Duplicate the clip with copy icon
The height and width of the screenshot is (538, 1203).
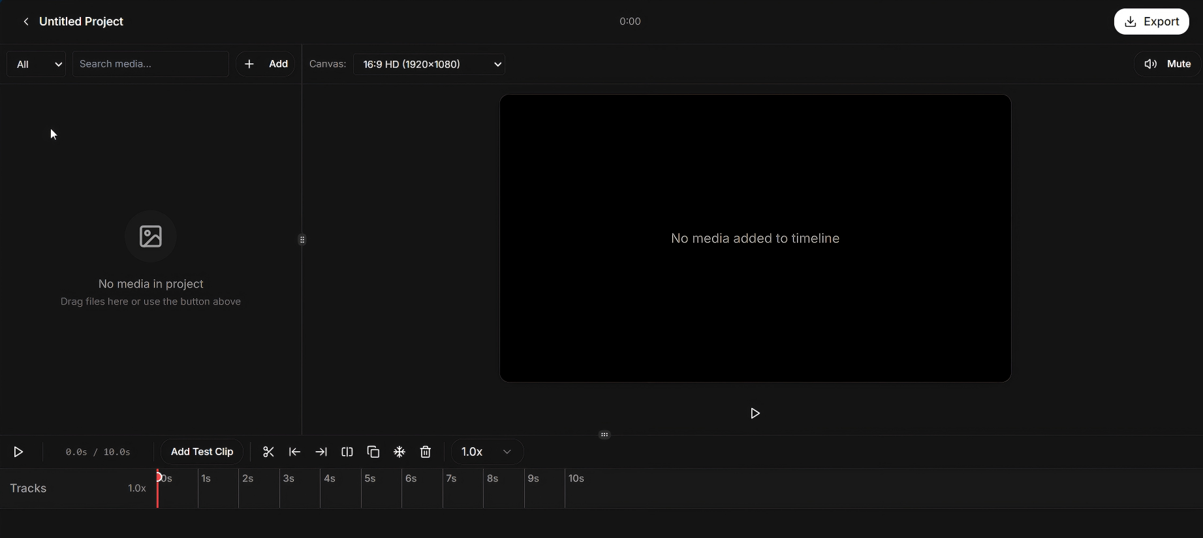(x=373, y=452)
